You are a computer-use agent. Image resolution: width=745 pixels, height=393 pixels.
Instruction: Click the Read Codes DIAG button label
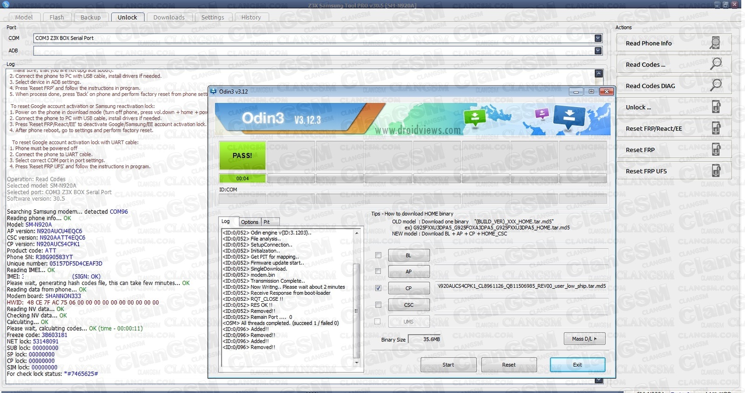[650, 86]
